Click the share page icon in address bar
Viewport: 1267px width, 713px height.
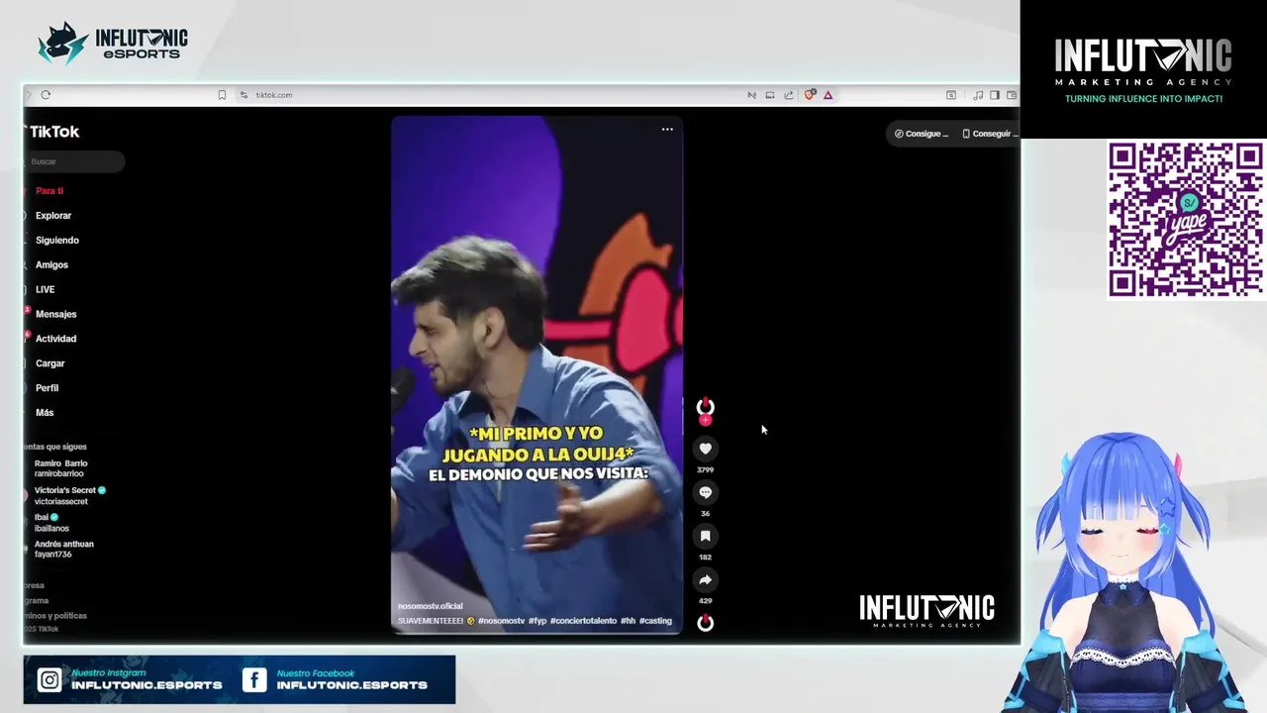(789, 95)
